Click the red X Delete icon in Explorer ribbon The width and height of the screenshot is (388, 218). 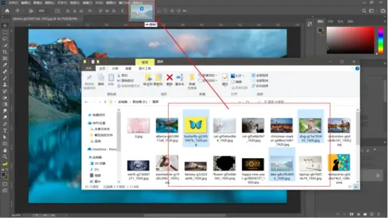(169, 78)
